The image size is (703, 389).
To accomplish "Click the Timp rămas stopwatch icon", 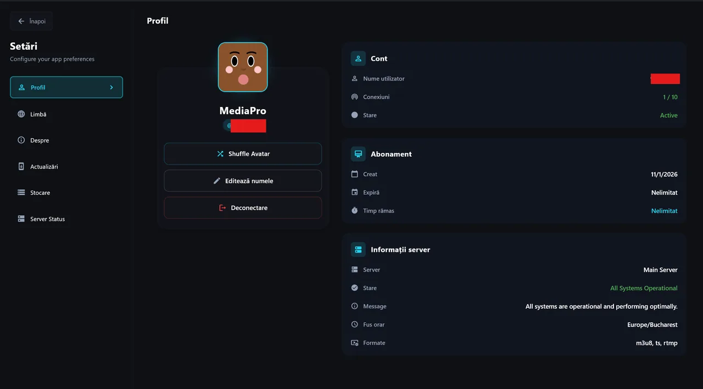I will click(x=354, y=211).
